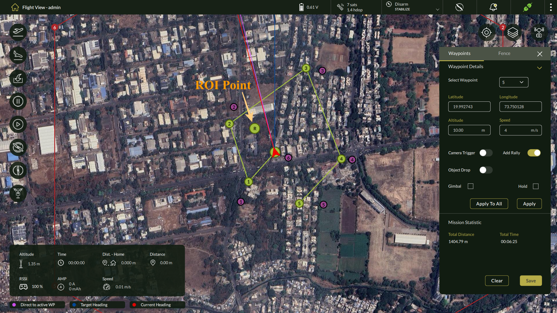Enable the Camera Trigger toggle
This screenshot has width=557, height=313.
[x=486, y=153]
